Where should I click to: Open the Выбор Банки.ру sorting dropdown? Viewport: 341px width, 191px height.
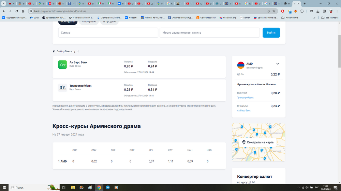point(66,51)
